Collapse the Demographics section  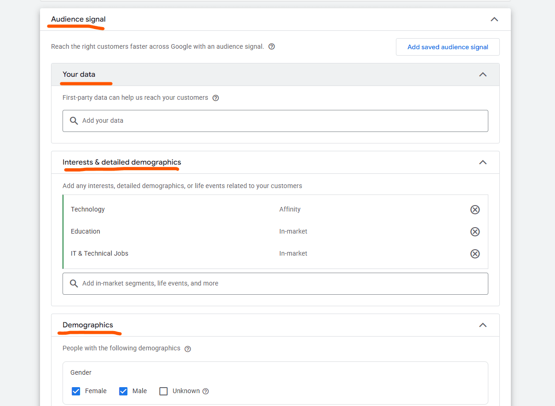pyautogui.click(x=483, y=325)
